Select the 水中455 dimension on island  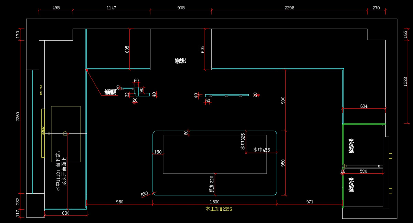tap(261, 150)
